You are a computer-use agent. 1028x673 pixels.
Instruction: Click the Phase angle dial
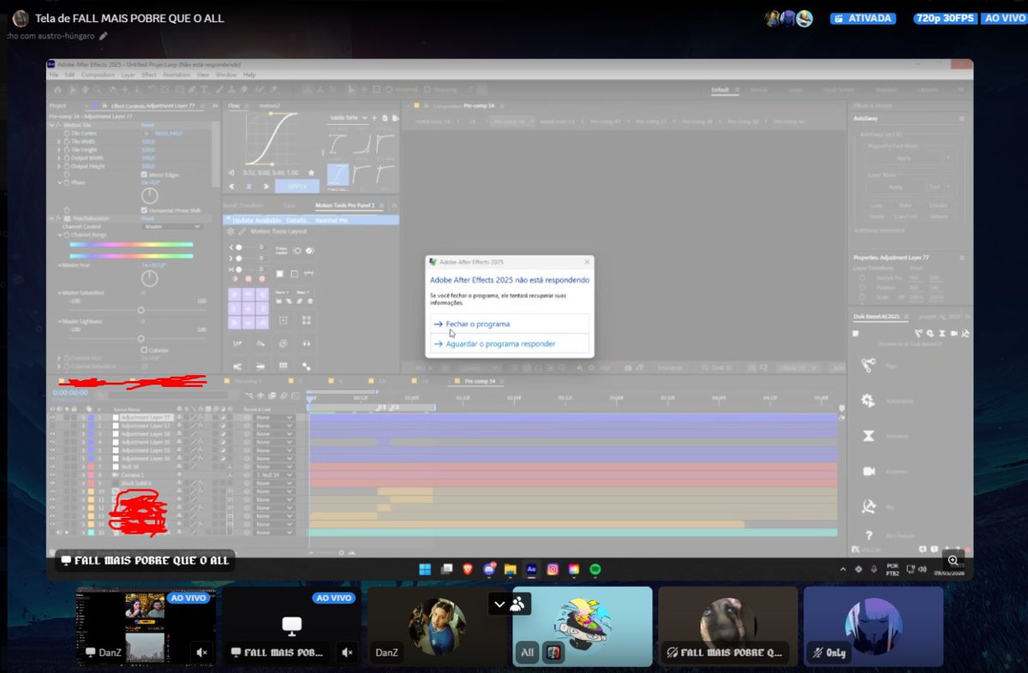[x=149, y=194]
